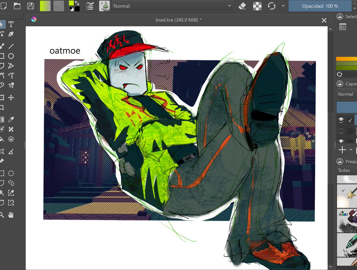Select the Rectangle tool
The width and height of the screenshot is (357, 270).
[x=1, y=56]
